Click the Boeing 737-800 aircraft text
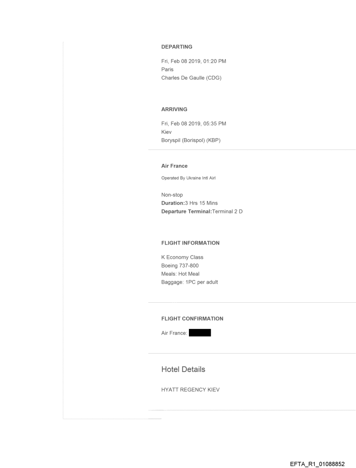 181,265
